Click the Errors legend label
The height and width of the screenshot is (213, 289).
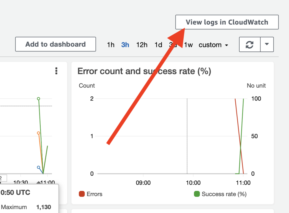click(x=94, y=194)
